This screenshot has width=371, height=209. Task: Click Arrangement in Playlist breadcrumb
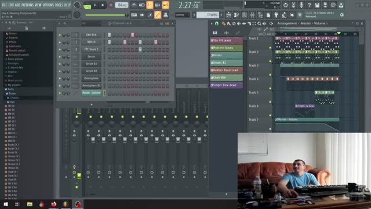pyautogui.click(x=287, y=23)
